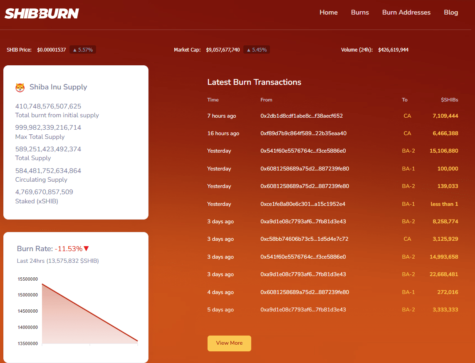475x363 pixels.
Task: Open the Home menu item
Action: tap(328, 12)
